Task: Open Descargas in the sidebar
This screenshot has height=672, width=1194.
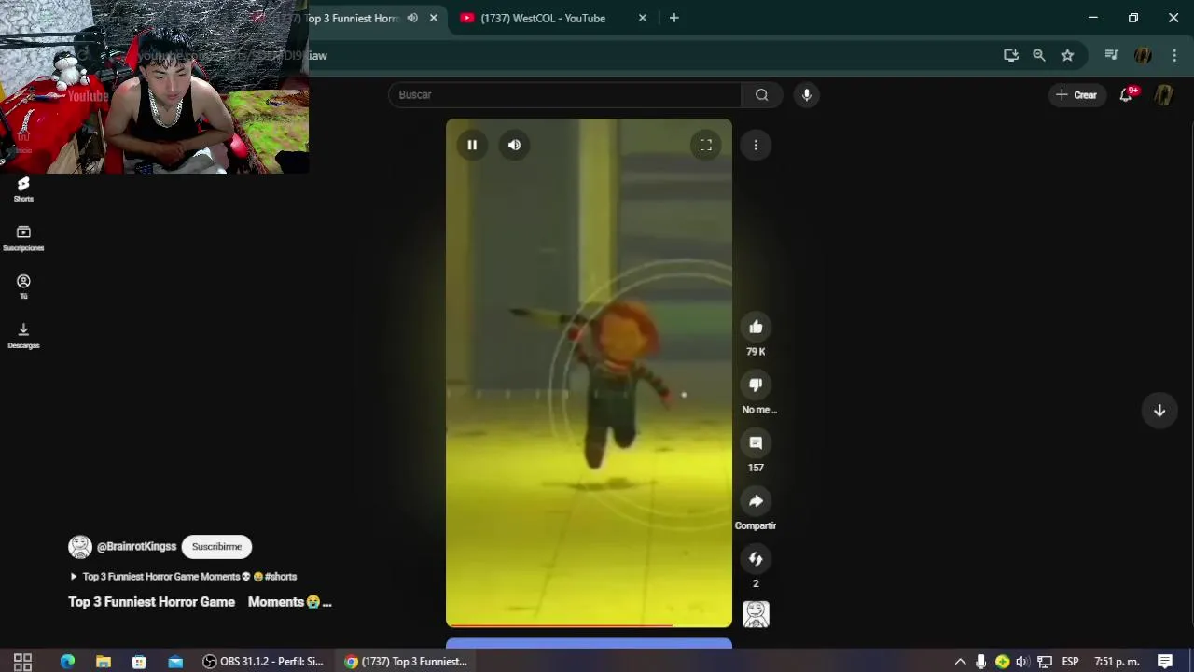Action: [23, 336]
